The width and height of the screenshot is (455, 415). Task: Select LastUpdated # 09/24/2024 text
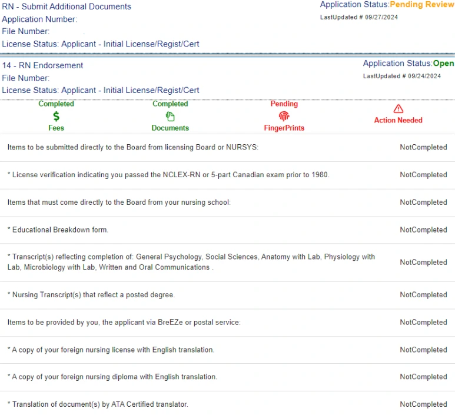[x=402, y=76]
